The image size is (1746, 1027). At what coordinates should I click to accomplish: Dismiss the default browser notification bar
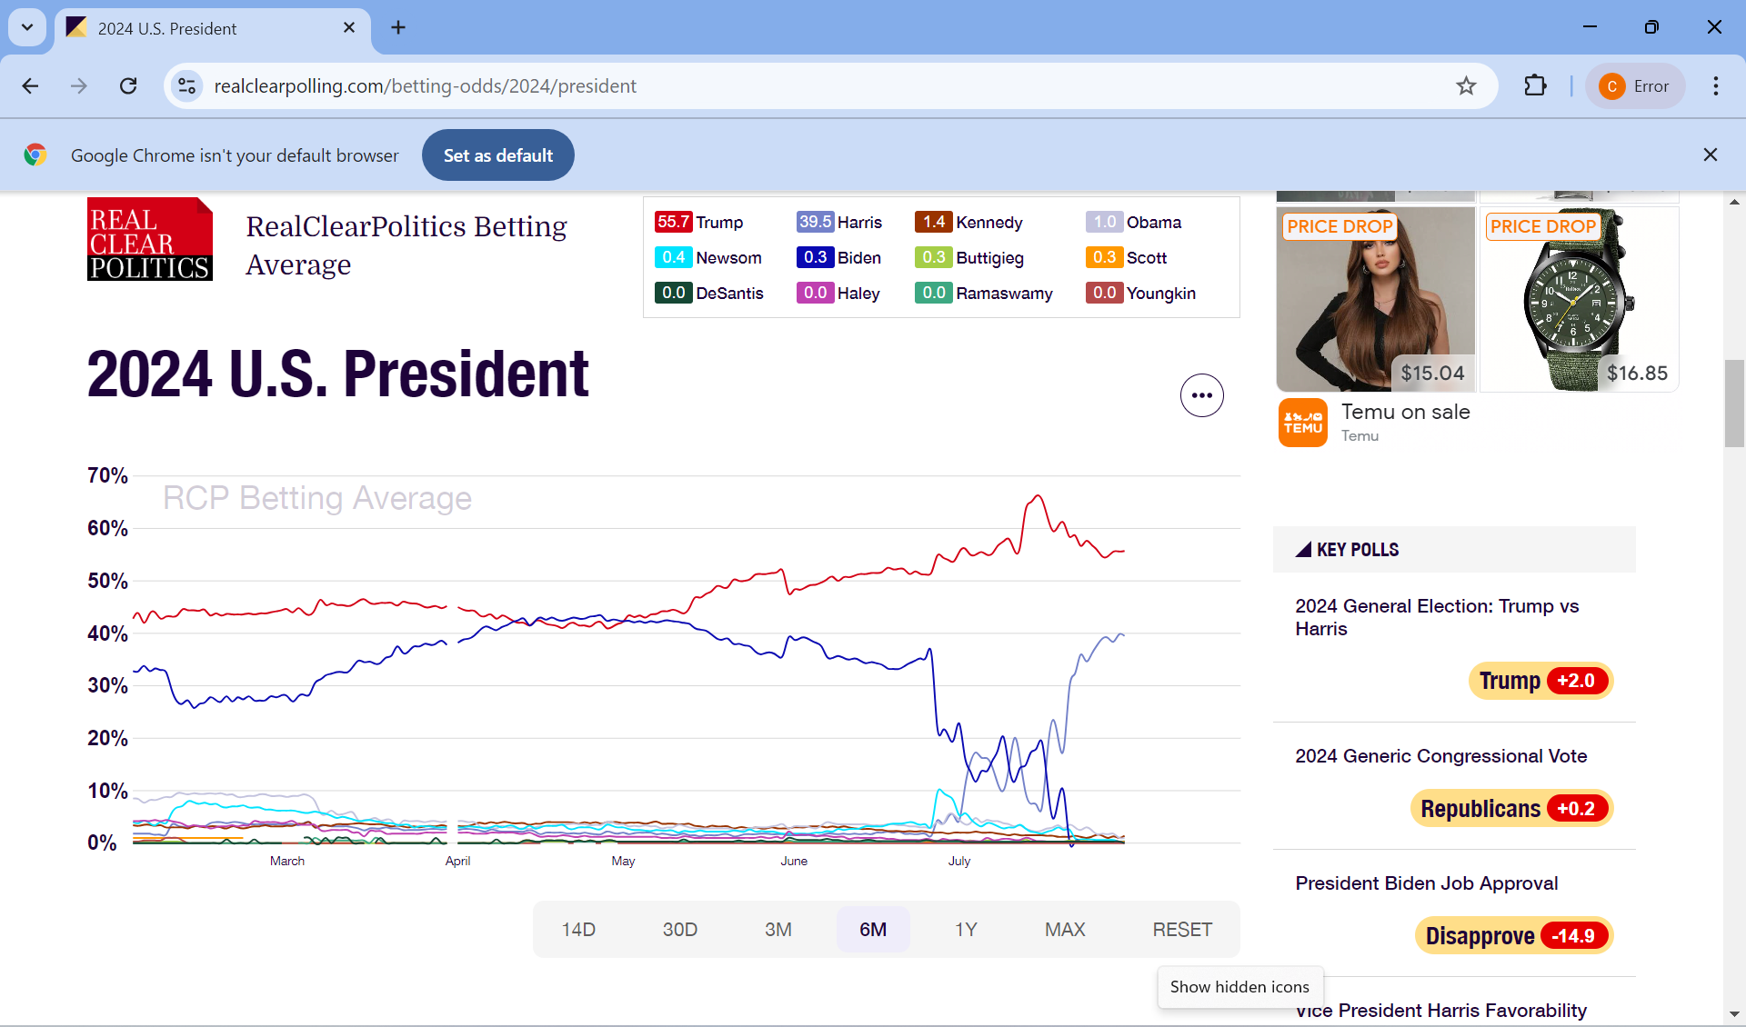pos(1710,155)
